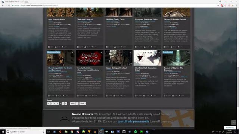
Task: Open Task View on the taskbar
Action: (49, 131)
